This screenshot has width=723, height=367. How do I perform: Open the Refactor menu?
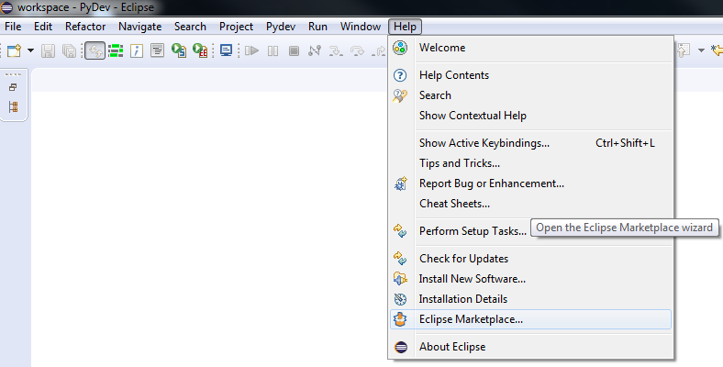(x=85, y=27)
